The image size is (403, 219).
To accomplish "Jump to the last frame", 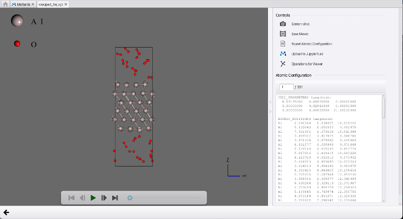I will coord(115,198).
